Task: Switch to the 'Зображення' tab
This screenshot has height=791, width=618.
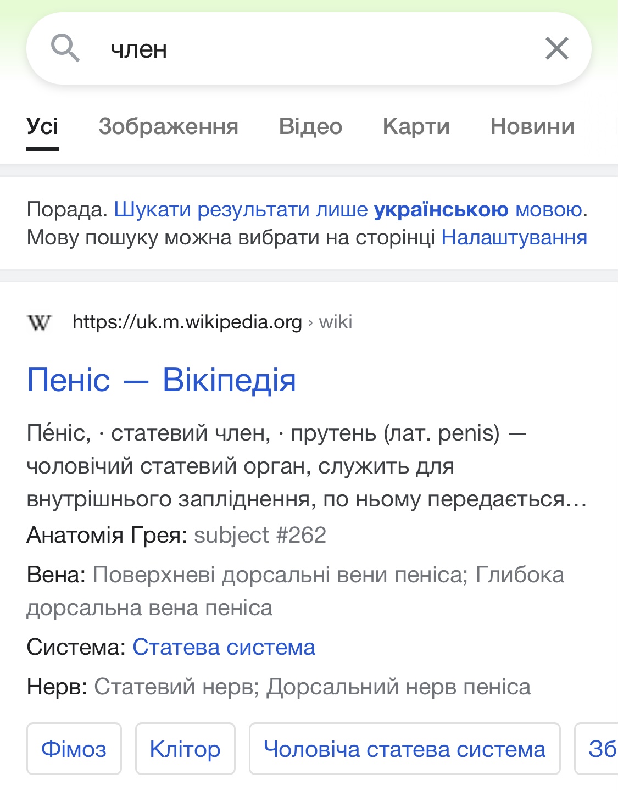Action: click(169, 127)
